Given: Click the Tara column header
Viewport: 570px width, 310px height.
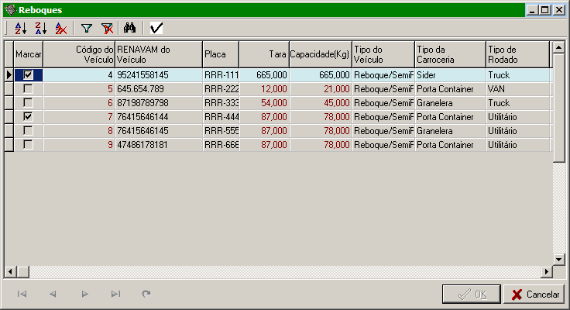Looking at the screenshot, I should [x=263, y=54].
